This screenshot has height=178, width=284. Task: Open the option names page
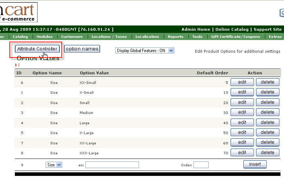coord(82,49)
